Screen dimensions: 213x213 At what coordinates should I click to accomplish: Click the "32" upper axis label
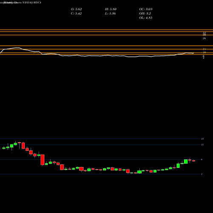(204, 33)
